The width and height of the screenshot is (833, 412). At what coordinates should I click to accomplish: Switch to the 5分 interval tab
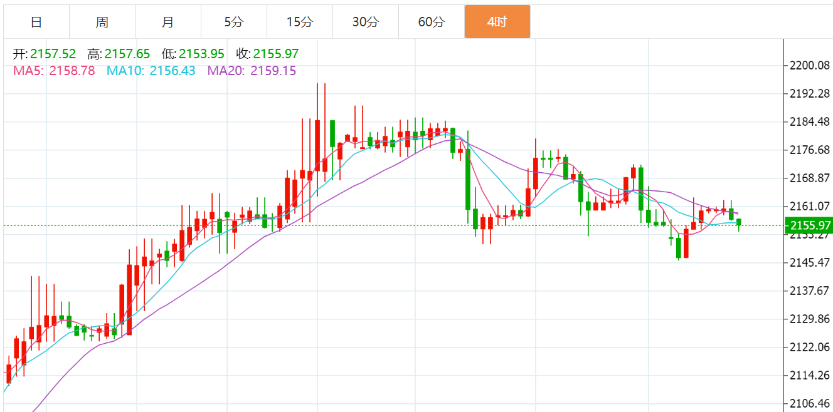click(234, 22)
